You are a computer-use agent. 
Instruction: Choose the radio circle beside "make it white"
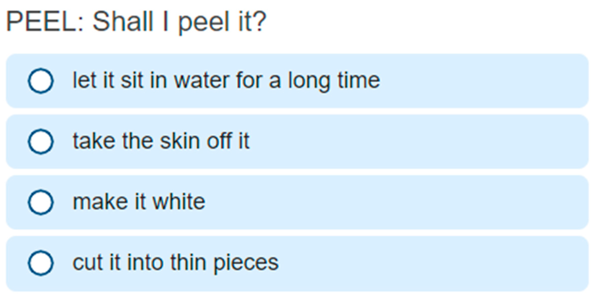tap(41, 202)
